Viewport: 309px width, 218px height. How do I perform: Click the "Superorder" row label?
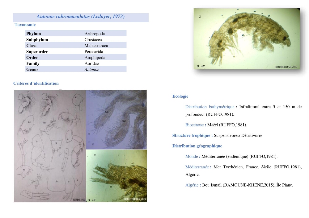click(37, 51)
